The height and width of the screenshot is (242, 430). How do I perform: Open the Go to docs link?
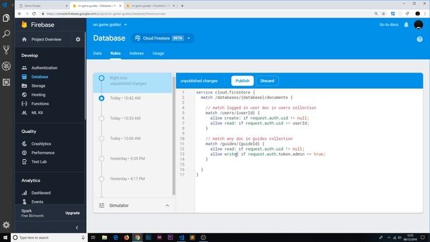tap(389, 25)
